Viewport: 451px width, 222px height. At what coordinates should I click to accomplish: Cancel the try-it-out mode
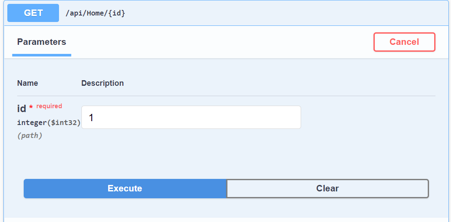tap(404, 42)
